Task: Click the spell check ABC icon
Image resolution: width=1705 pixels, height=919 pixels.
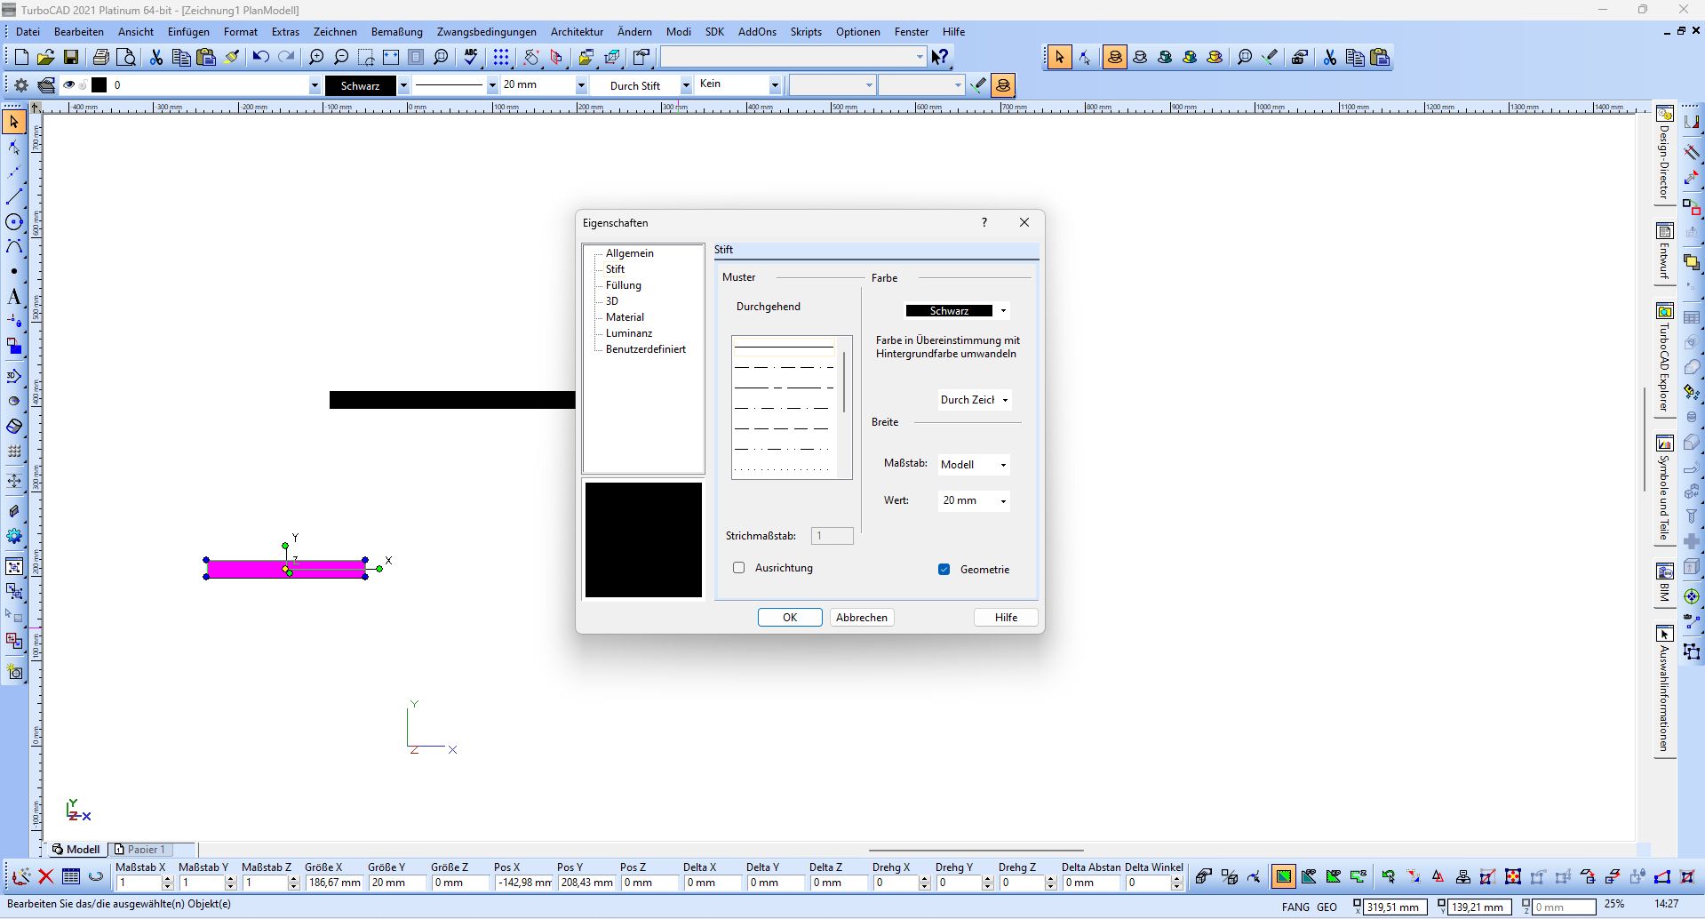Action: coord(471,58)
